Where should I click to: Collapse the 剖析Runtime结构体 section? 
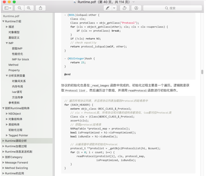[3, 108]
